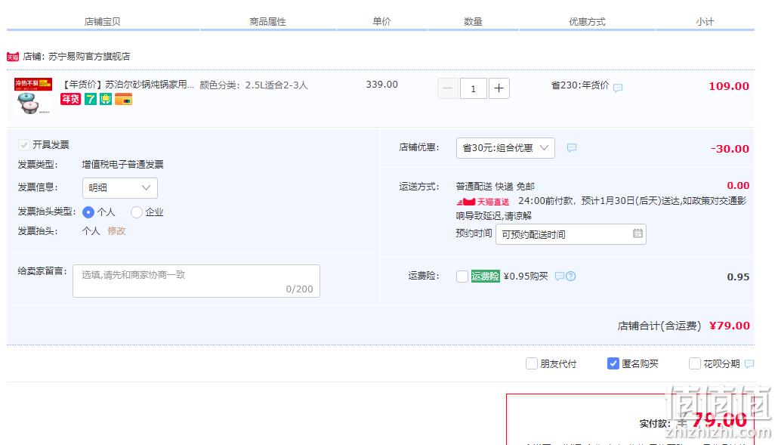
Task: Click the green shield guarantee badge
Action: point(105,99)
